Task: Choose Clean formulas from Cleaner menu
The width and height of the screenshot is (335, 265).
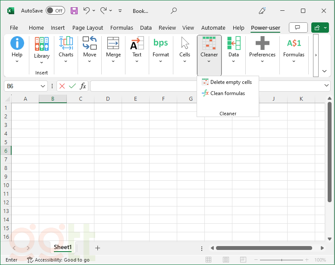Action: [x=227, y=93]
